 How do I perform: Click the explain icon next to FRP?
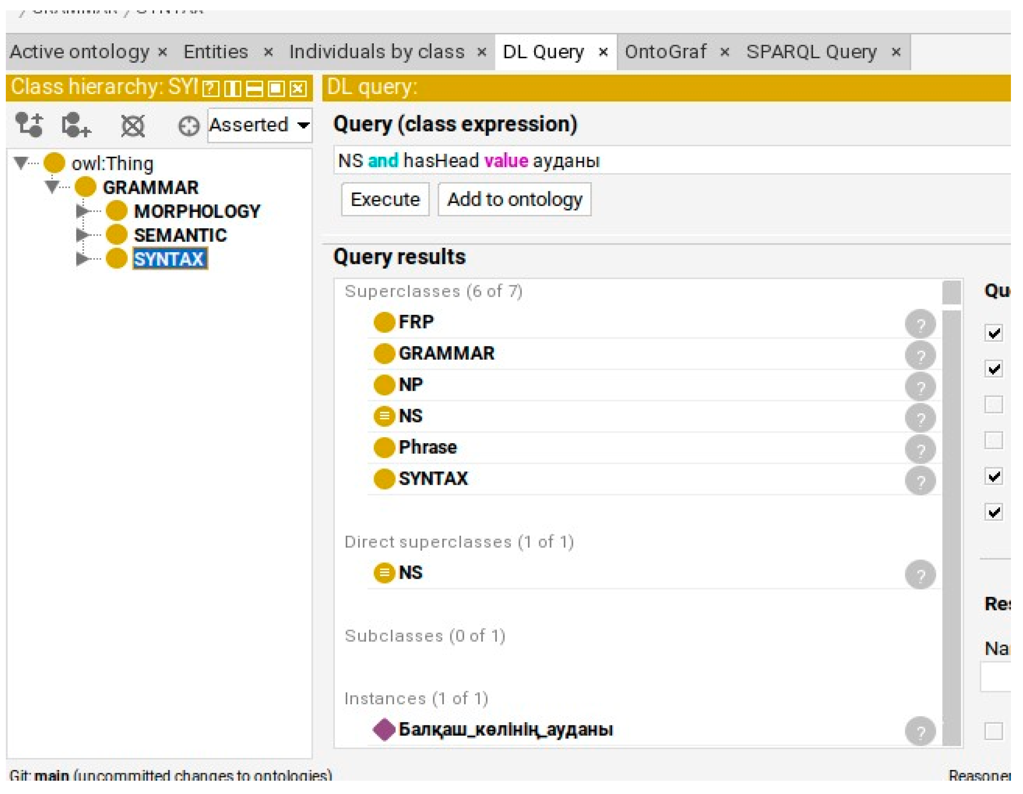[920, 324]
